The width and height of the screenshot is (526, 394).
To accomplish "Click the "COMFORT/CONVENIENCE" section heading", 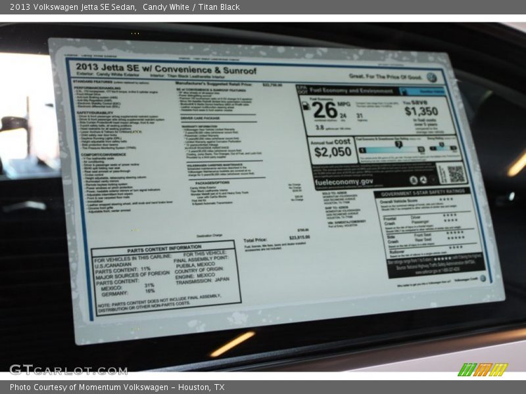I will tap(104, 155).
